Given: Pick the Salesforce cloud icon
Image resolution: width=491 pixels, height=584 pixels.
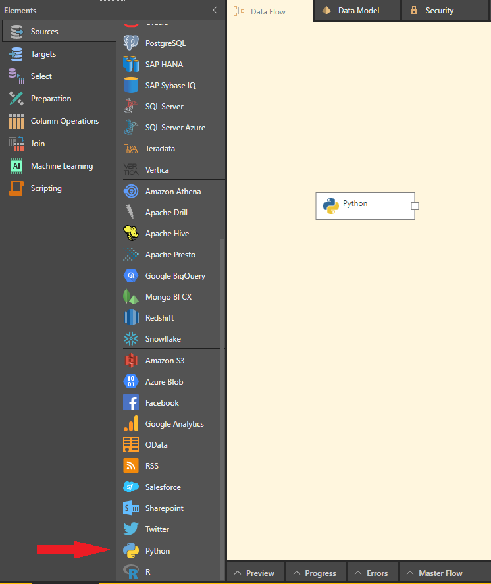Looking at the screenshot, I should click(x=131, y=487).
